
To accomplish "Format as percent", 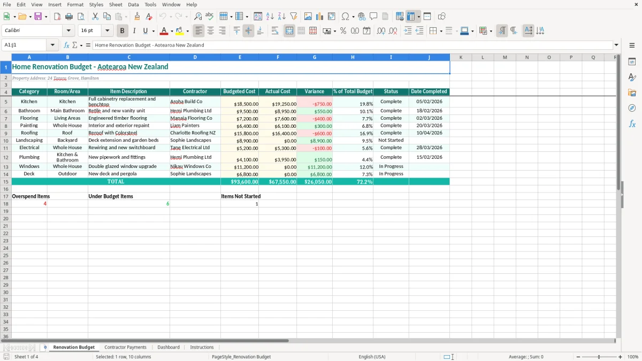I will pyautogui.click(x=343, y=31).
